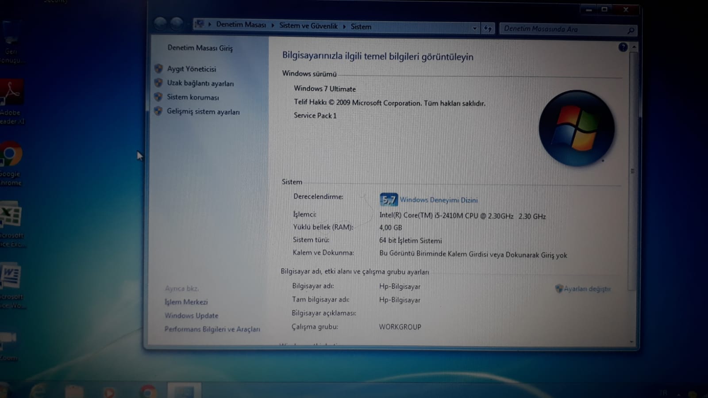Select the Zoom desktop icon
The image size is (708, 398).
9,347
